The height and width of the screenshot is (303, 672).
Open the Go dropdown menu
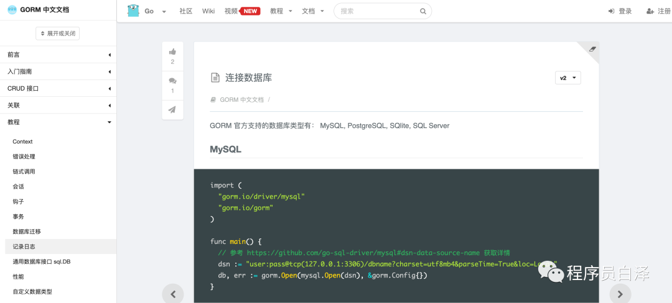pyautogui.click(x=155, y=11)
